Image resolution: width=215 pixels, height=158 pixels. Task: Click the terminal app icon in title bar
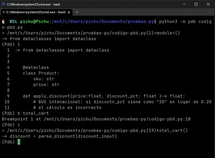4,4
